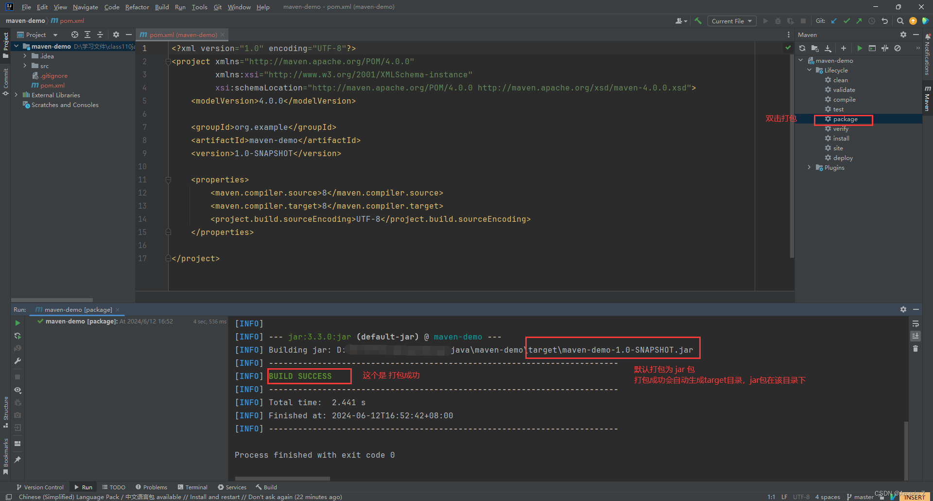Toggle Maven offline mode
The width and height of the screenshot is (933, 501).
pyautogui.click(x=885, y=48)
